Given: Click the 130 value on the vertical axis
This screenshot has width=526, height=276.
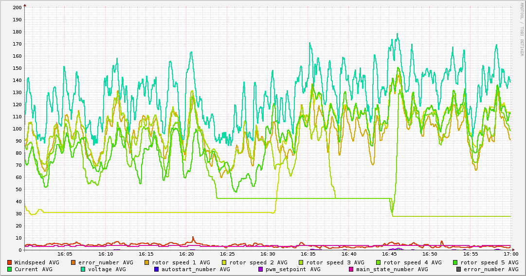Looking at the screenshot, I should pyautogui.click(x=17, y=92).
